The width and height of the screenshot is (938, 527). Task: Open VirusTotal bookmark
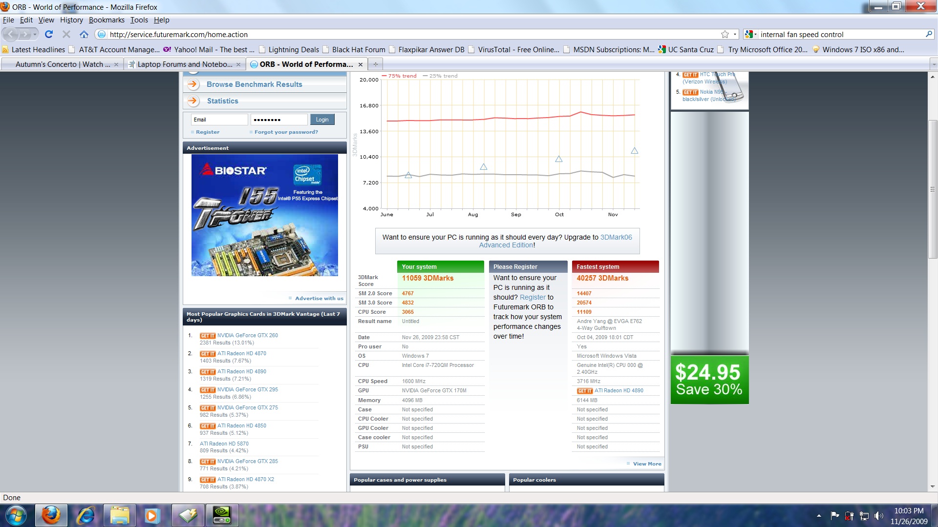(514, 49)
